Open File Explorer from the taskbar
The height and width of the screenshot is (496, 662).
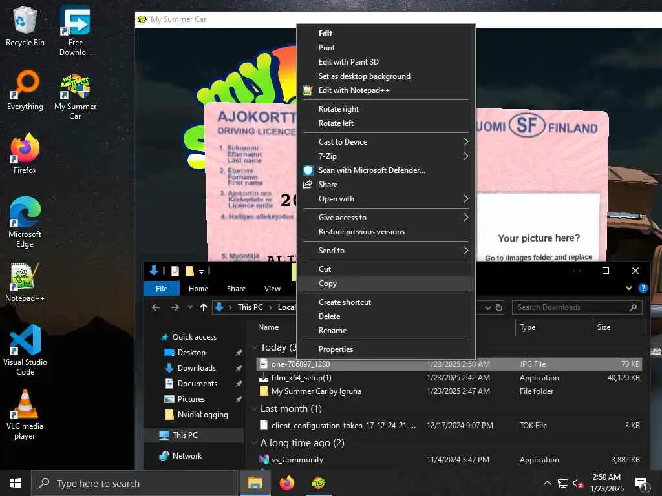255,483
